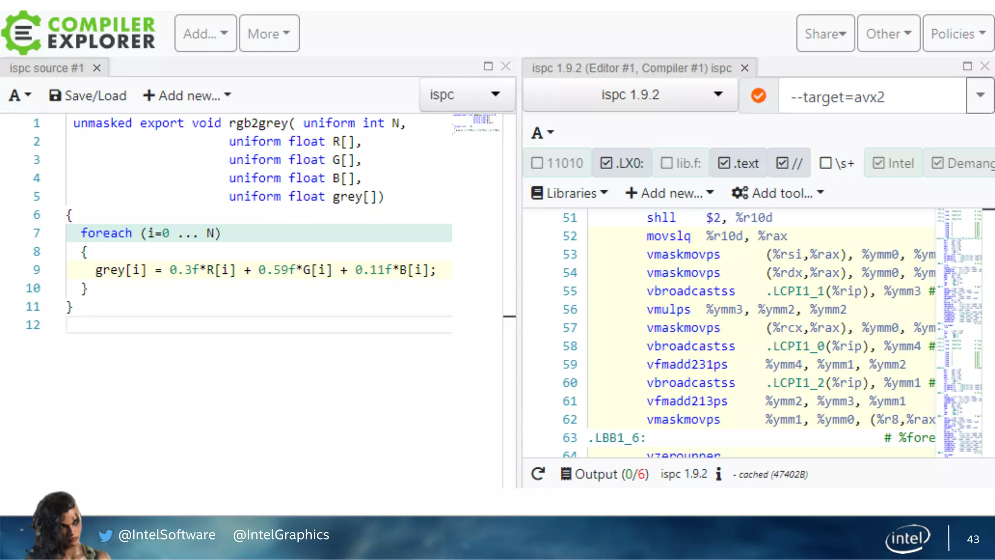Toggle the .text directives filter

738,163
